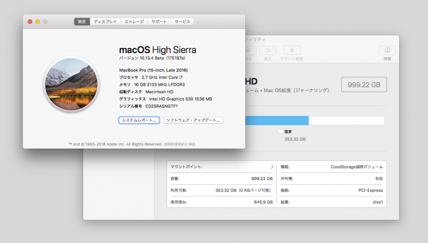Click the copyright Apple Inc. text

115,144
